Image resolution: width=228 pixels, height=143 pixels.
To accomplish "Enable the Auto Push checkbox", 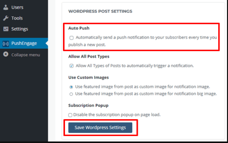I will pyautogui.click(x=72, y=38).
